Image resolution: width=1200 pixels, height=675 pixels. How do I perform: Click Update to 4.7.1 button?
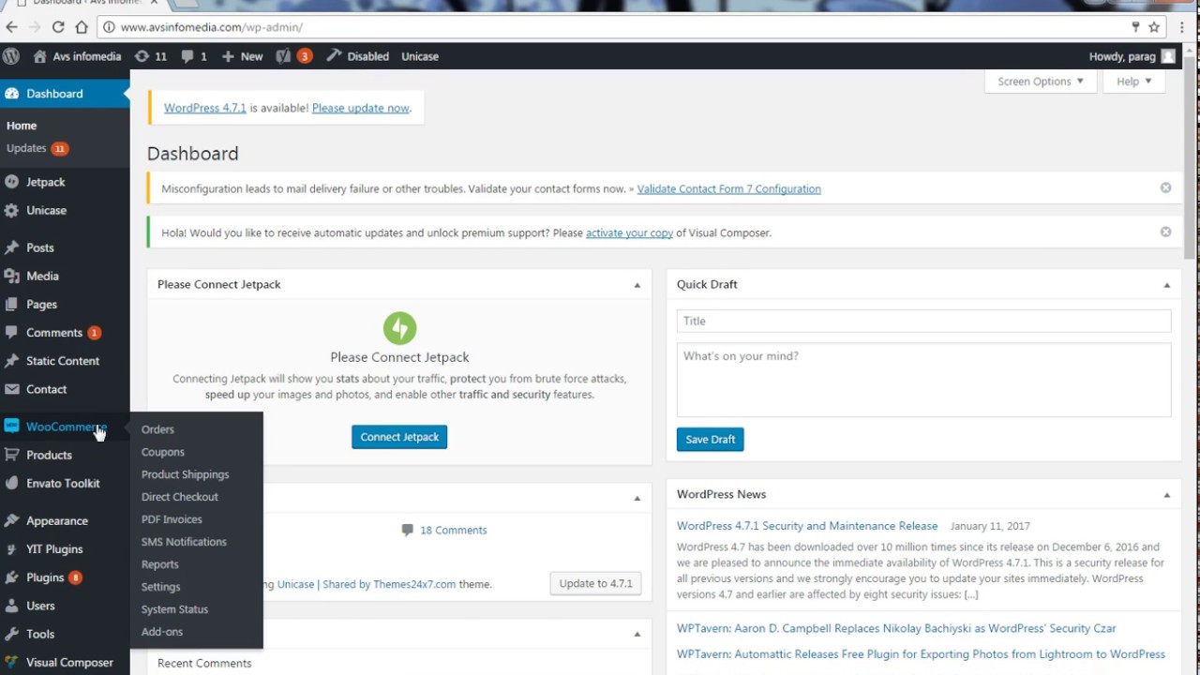596,583
